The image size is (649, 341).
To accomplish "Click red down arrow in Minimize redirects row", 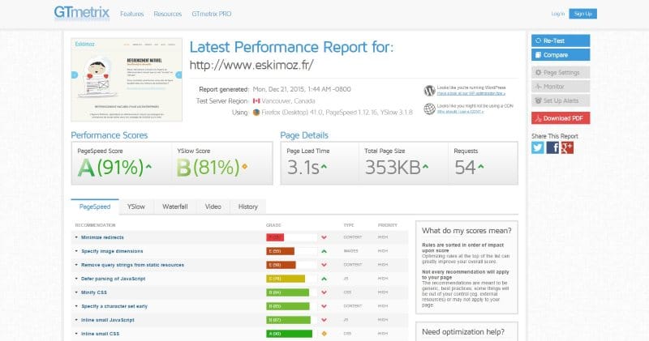I will click(x=324, y=237).
